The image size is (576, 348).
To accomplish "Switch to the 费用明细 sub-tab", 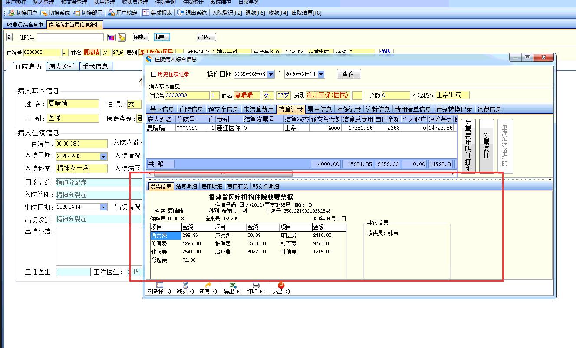I will click(212, 187).
